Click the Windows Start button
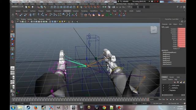The image size is (196, 110). point(13,108)
